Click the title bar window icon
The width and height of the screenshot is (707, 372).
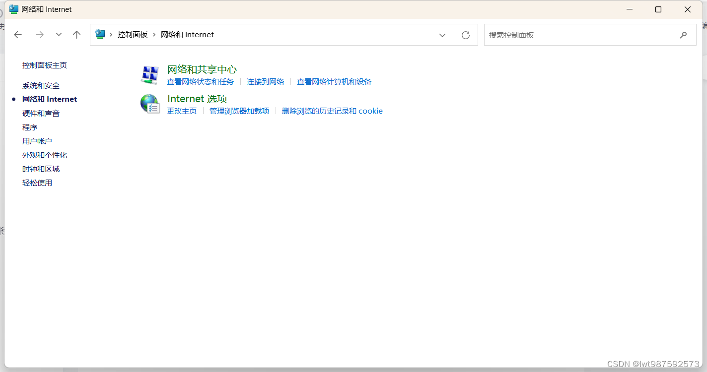tap(13, 9)
